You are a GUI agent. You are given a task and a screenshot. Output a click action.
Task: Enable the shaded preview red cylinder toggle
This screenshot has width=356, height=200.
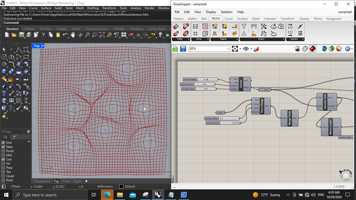[x=313, y=49]
